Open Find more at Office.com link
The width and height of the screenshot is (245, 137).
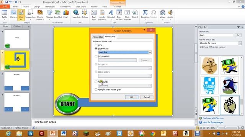coord(213,118)
